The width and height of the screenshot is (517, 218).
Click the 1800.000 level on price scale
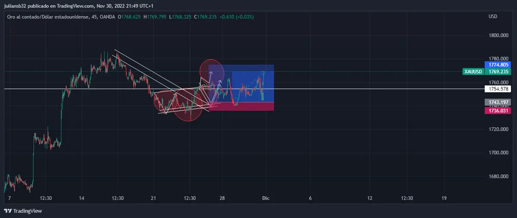[498, 35]
